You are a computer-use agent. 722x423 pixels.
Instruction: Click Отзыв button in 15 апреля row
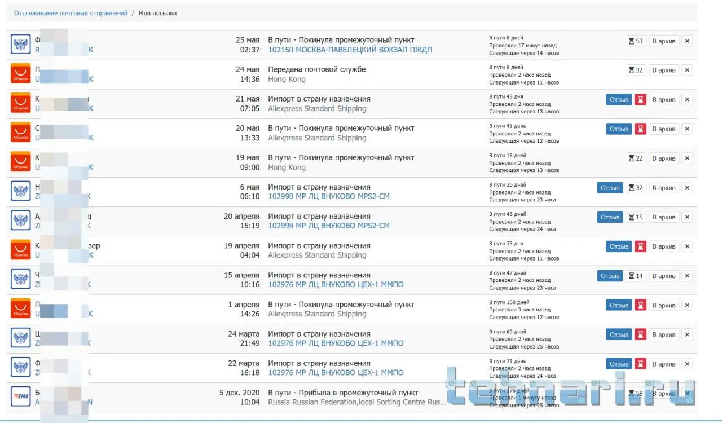click(x=610, y=276)
